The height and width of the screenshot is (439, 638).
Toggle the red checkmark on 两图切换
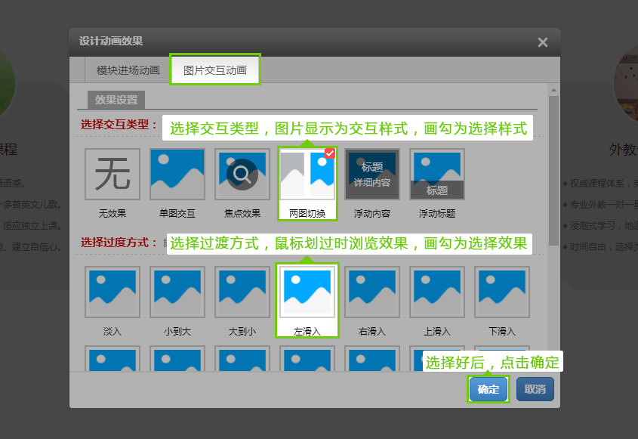[330, 153]
